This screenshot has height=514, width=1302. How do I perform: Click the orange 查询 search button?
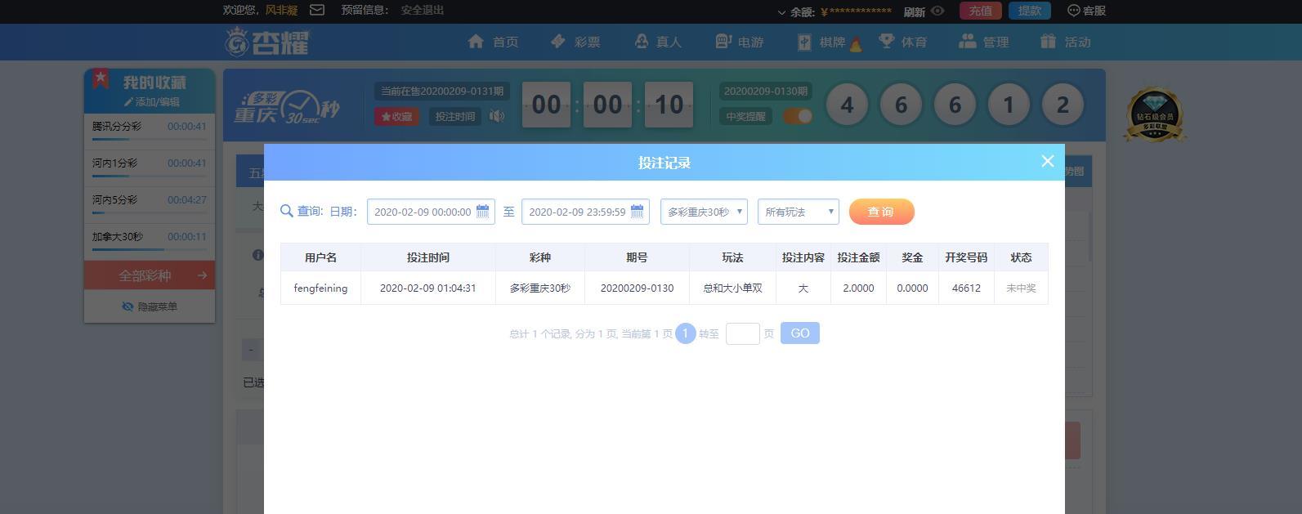881,212
